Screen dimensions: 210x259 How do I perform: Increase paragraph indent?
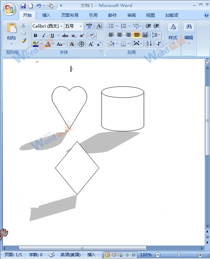pos(156,26)
